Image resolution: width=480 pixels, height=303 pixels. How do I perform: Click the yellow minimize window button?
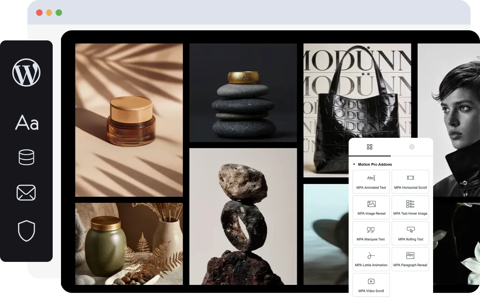tap(49, 13)
